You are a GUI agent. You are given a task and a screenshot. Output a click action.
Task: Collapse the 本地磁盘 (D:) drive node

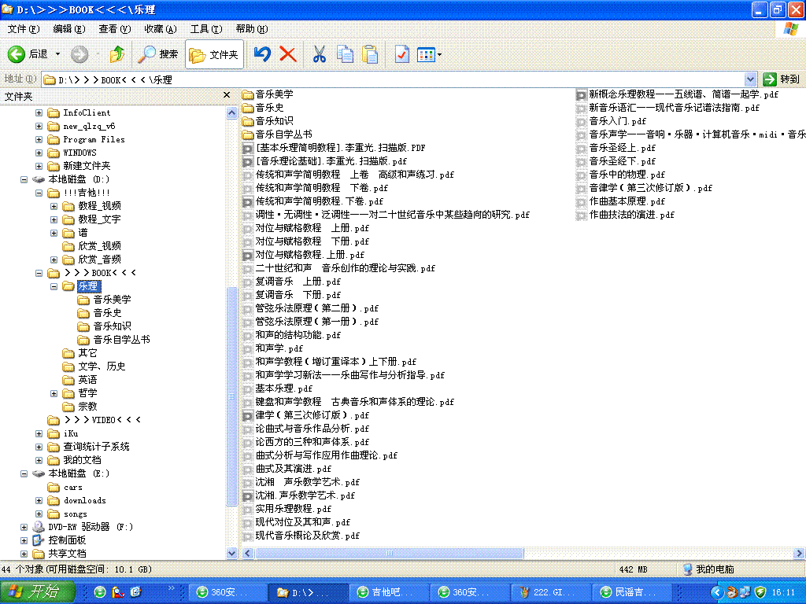pos(24,179)
